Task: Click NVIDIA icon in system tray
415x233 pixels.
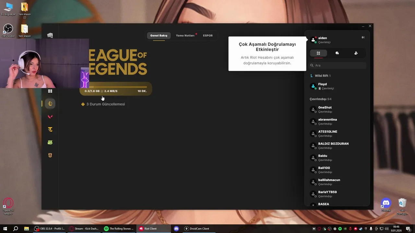Action: (345, 229)
